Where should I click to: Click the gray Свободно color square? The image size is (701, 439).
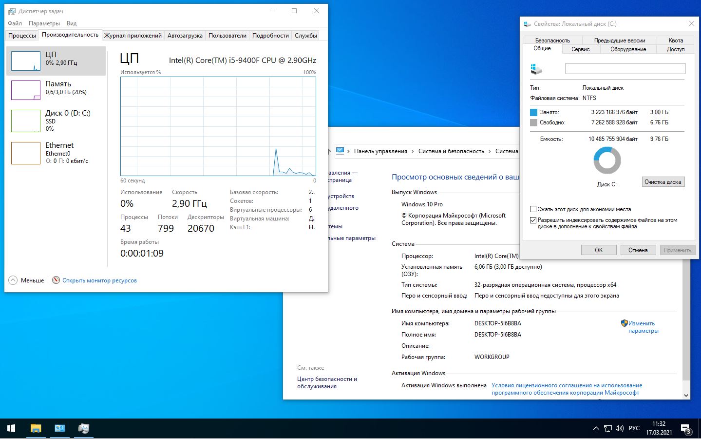pyautogui.click(x=533, y=122)
